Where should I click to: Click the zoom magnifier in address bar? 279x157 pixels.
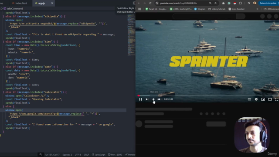[210, 3]
